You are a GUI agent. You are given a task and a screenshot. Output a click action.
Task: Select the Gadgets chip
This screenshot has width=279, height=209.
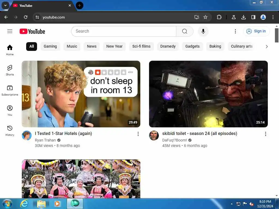tap(192, 46)
